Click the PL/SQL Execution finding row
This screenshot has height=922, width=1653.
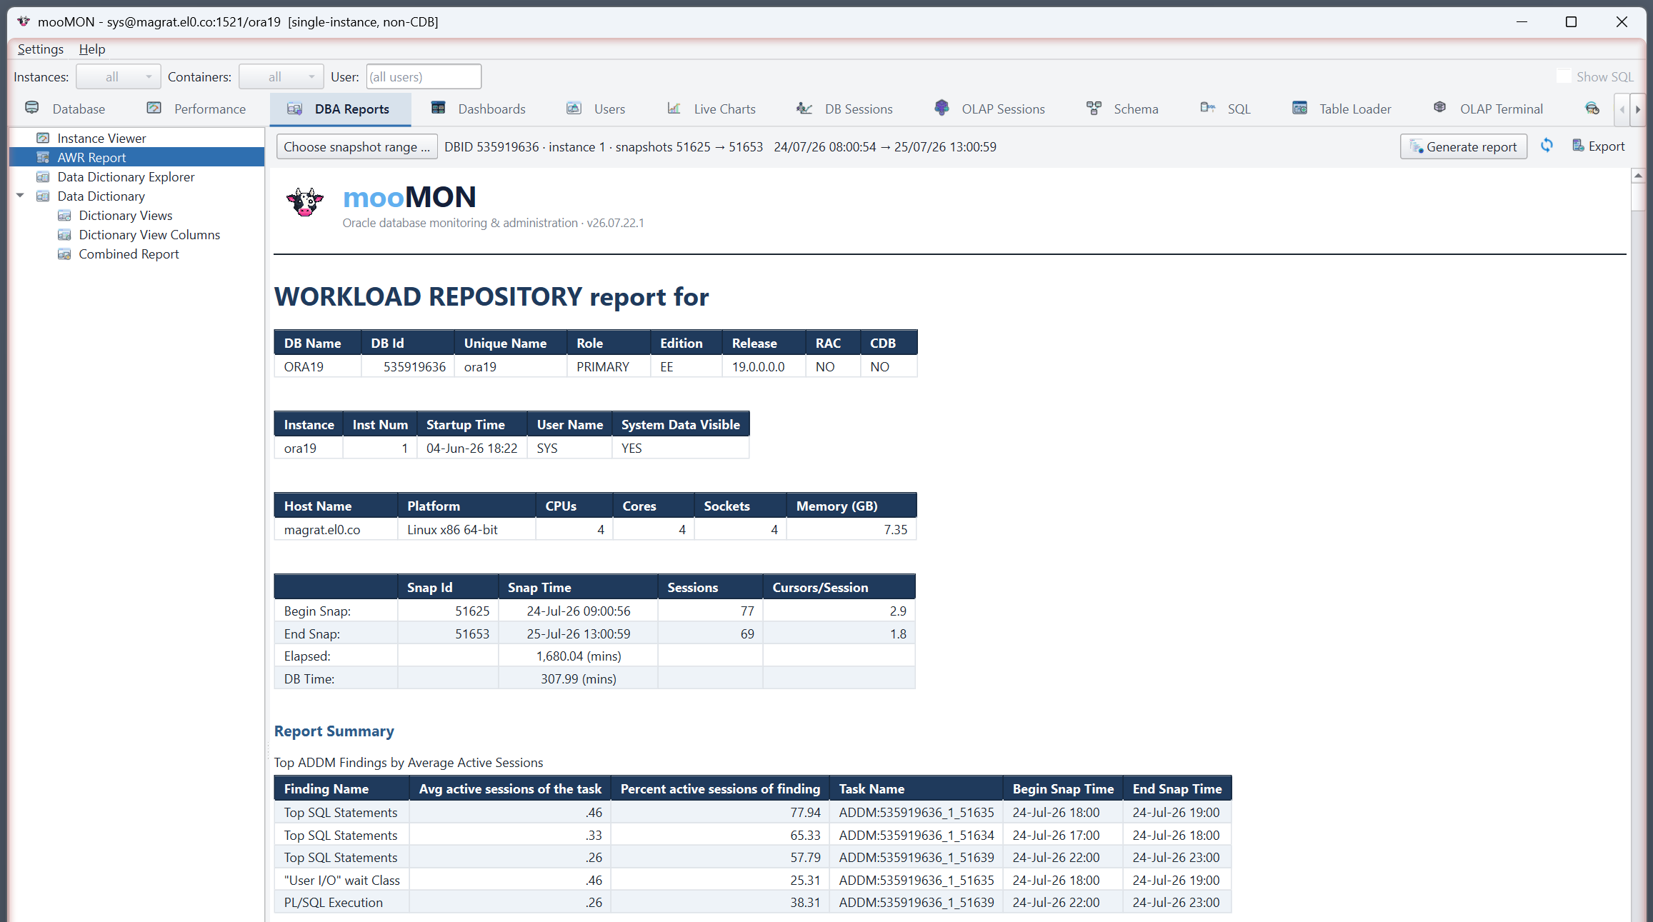click(752, 902)
